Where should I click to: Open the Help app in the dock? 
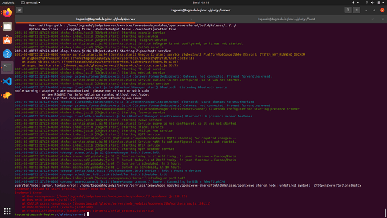7,53
